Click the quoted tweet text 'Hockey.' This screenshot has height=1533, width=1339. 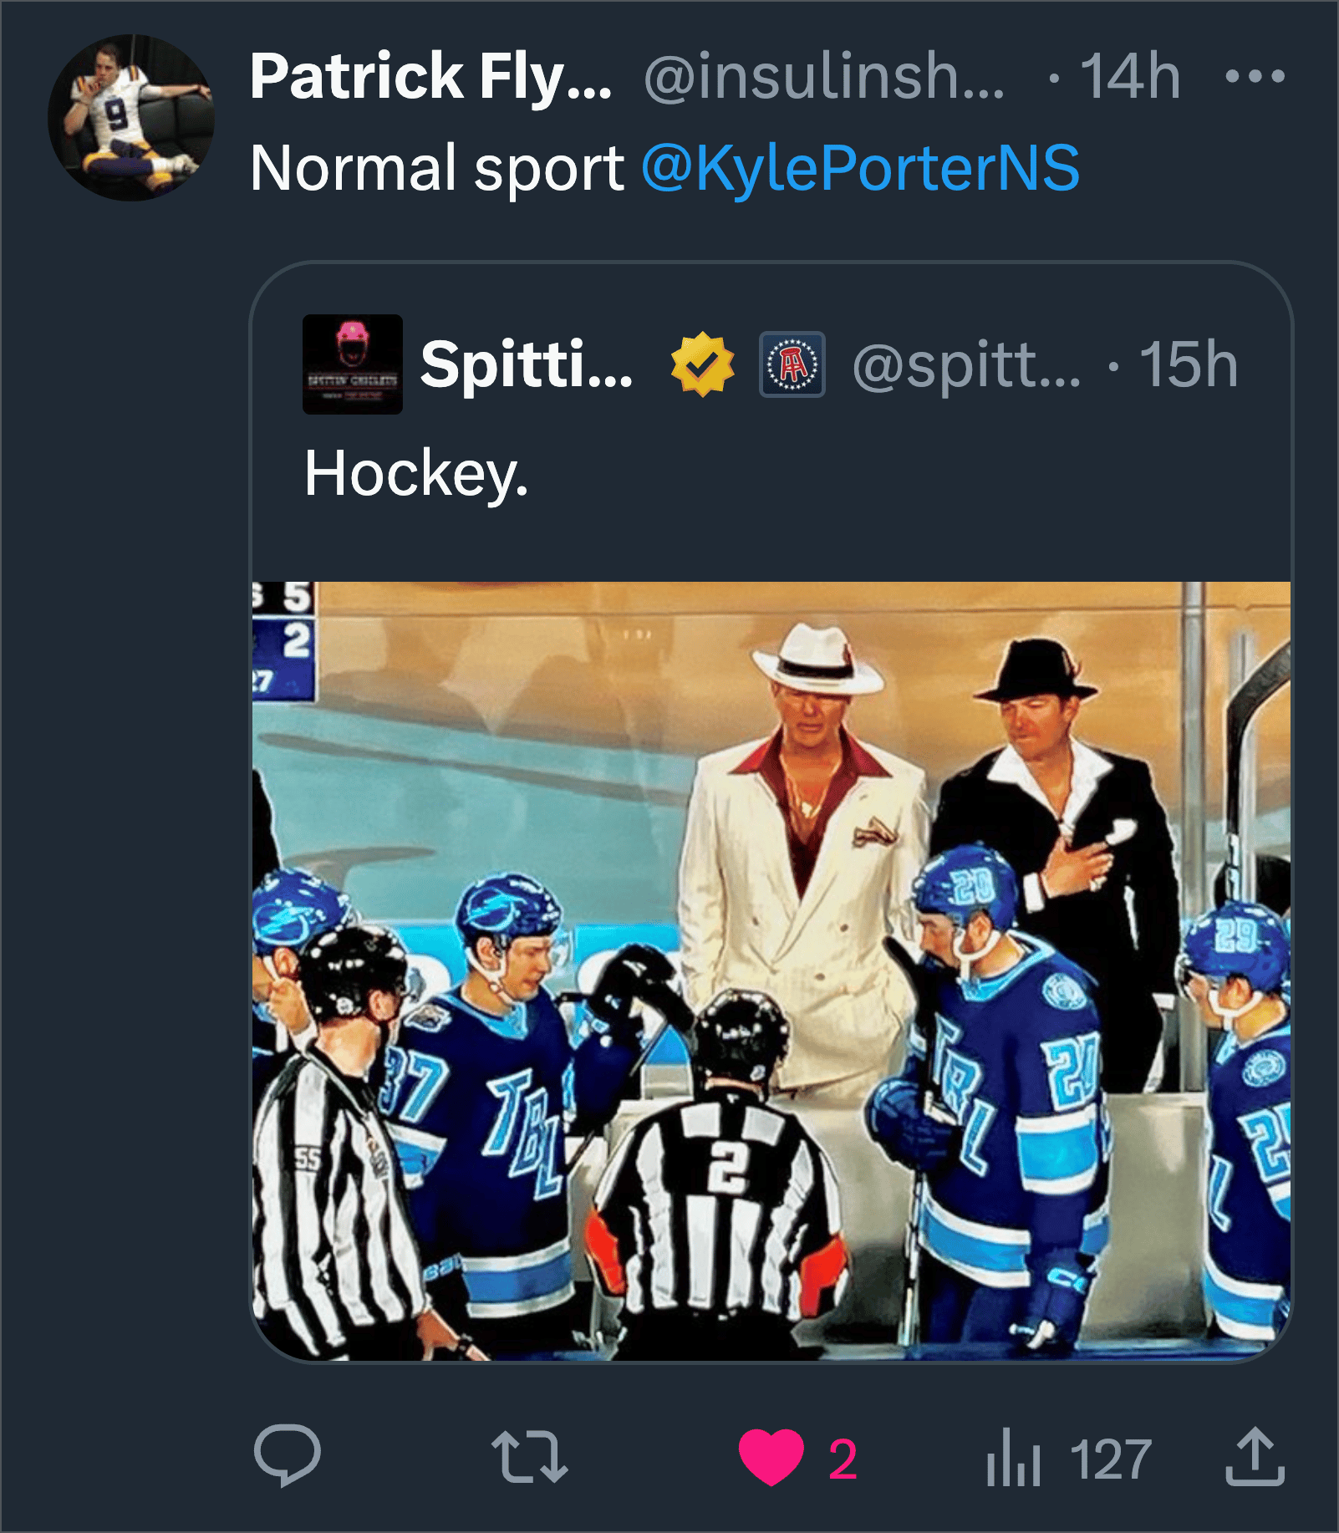click(x=416, y=474)
